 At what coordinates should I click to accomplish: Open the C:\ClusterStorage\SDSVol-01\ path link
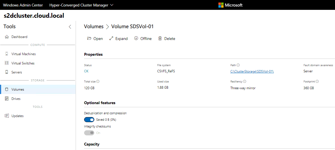(x=252, y=71)
